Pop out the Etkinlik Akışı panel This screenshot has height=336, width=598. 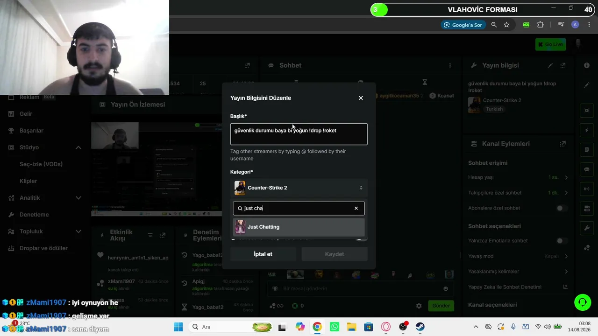click(163, 236)
